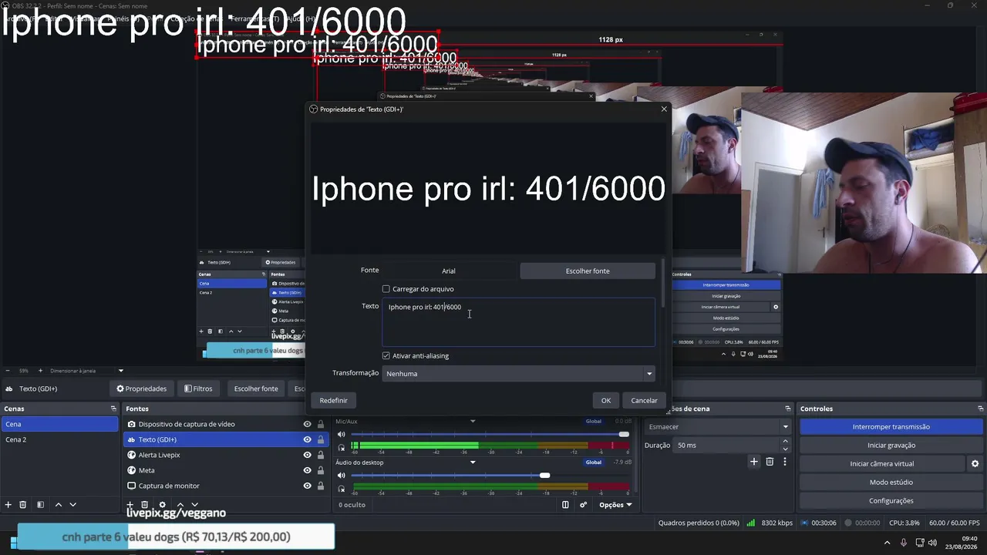Open scene filters icon in Cenas toolbar
This screenshot has height=555, width=987.
(x=40, y=505)
